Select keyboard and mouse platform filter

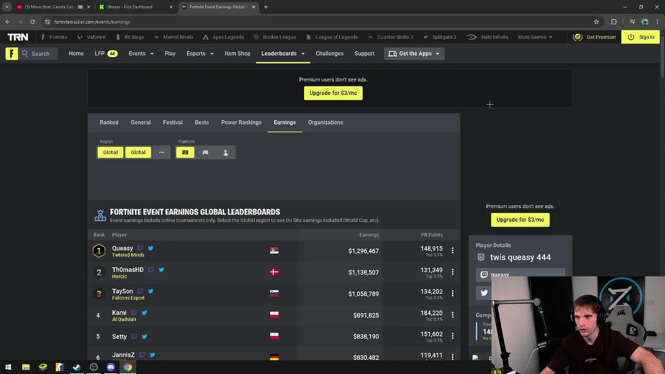point(185,152)
